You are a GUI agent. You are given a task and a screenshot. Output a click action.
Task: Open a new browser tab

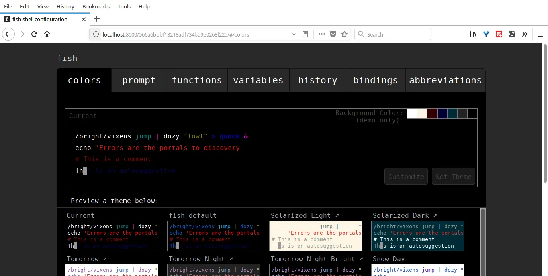tap(97, 19)
